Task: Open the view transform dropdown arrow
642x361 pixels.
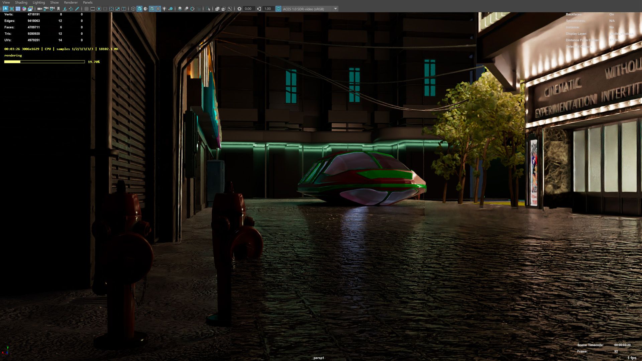Action: [335, 9]
